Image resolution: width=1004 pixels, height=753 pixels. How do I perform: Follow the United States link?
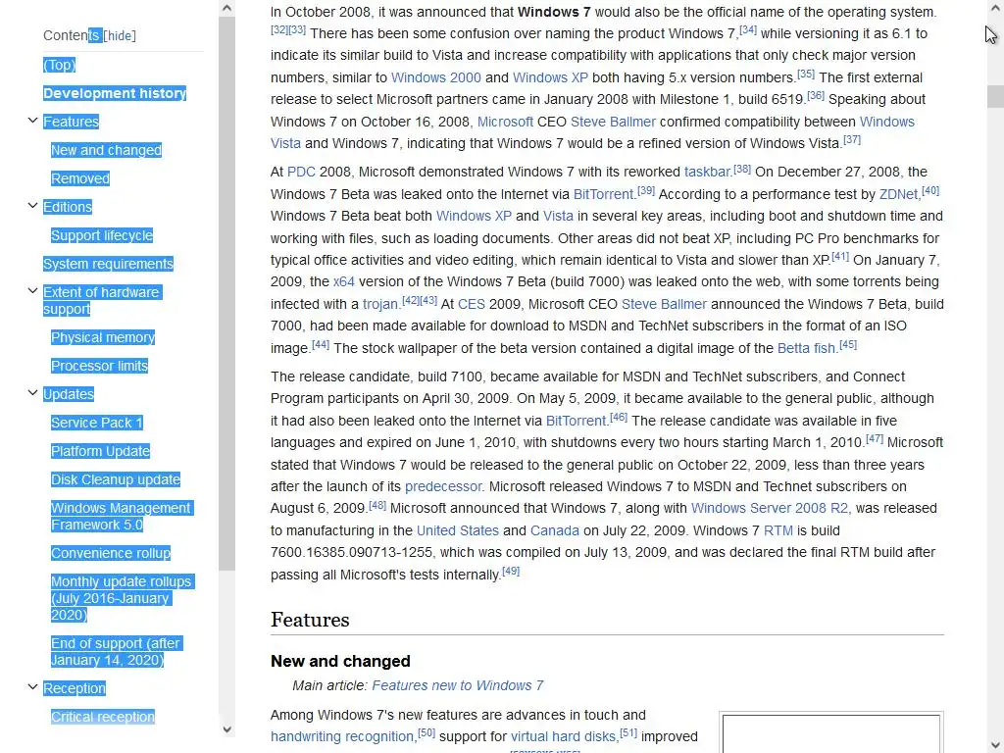click(x=457, y=530)
